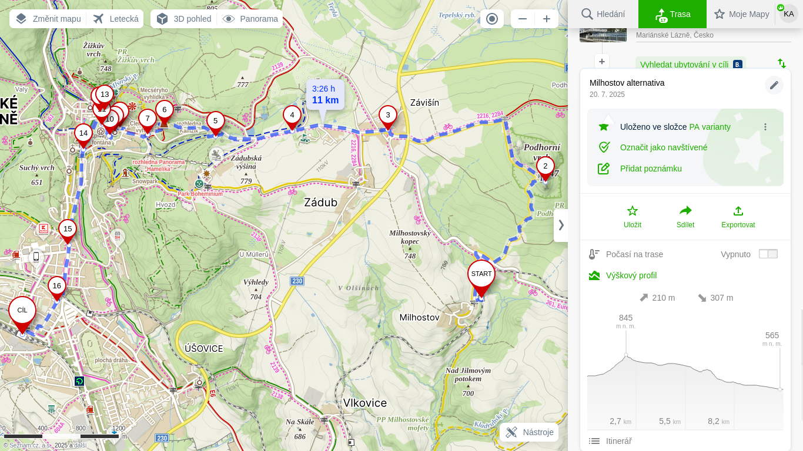Open the KA user profile avatar
Image resolution: width=803 pixels, height=451 pixels.
[x=788, y=14]
